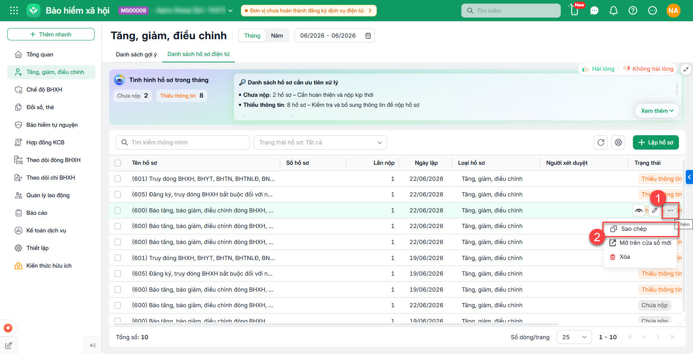
Task: Click the three-dot more icon on highlighted row
Action: click(x=670, y=210)
